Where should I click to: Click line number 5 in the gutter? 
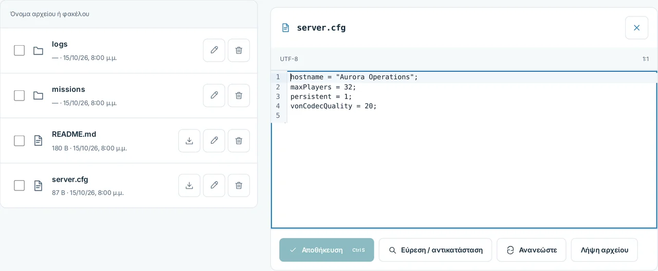click(278, 116)
